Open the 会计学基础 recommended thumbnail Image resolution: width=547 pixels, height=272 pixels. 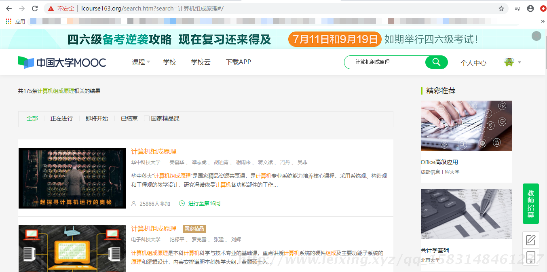[x=466, y=214]
